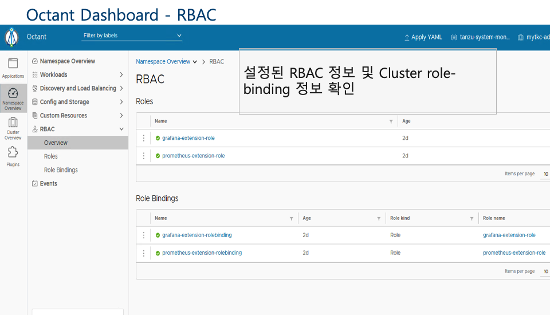Click the Discovery and Load Balancing icon
Screen dimensions: 550x315
coord(35,88)
